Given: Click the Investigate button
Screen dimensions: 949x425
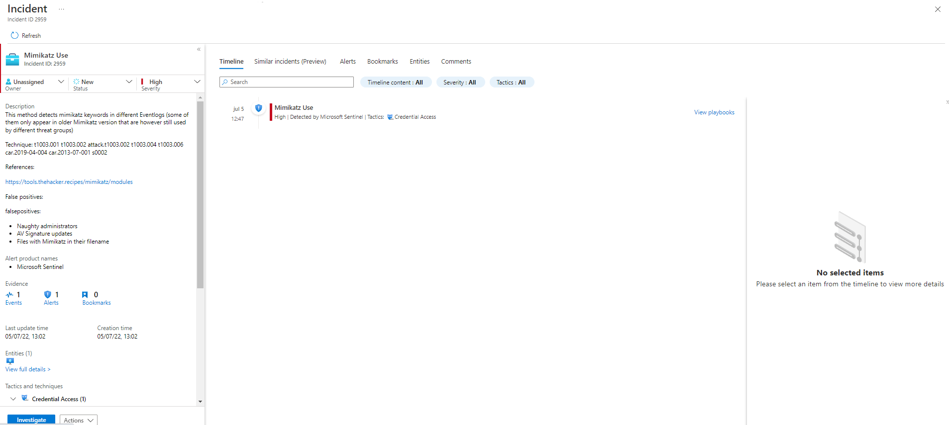Looking at the screenshot, I should tap(31, 420).
